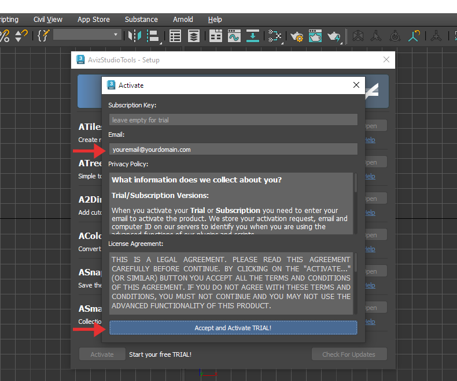
Task: Open the App Store menu
Action: click(94, 20)
